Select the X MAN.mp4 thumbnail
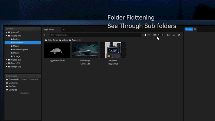Image resolution: width=215 pixels, height=121 pixels. (x=85, y=50)
